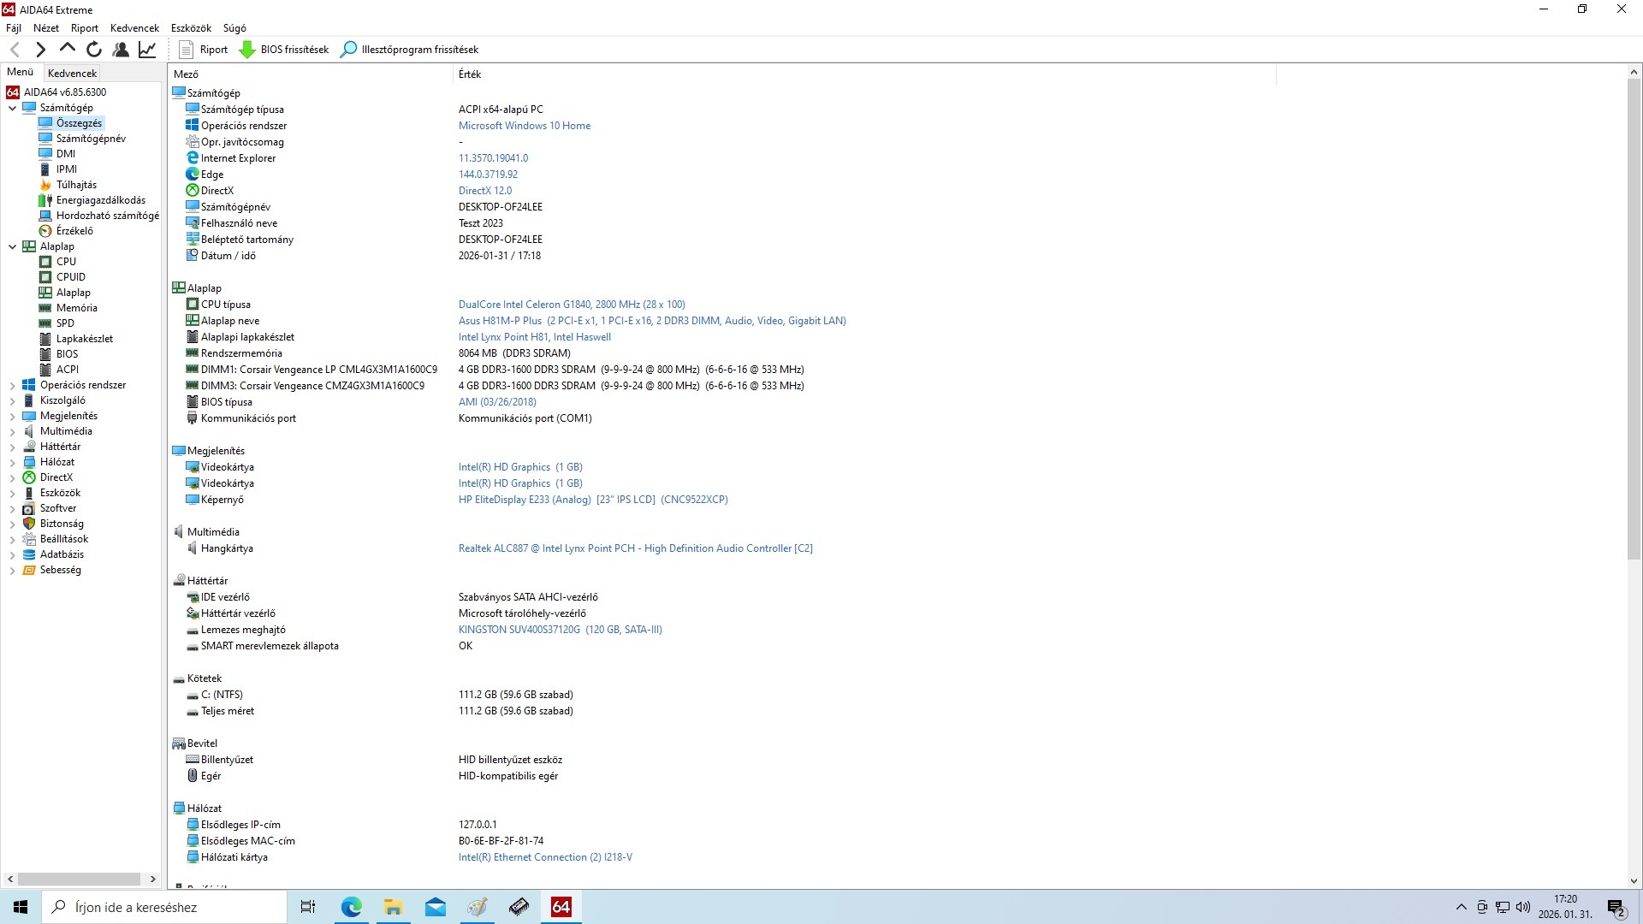1643x924 pixels.
Task: Click the Refresh toolbar icon
Action: [x=94, y=50]
